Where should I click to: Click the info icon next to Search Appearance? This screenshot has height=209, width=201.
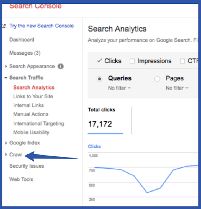[61, 66]
